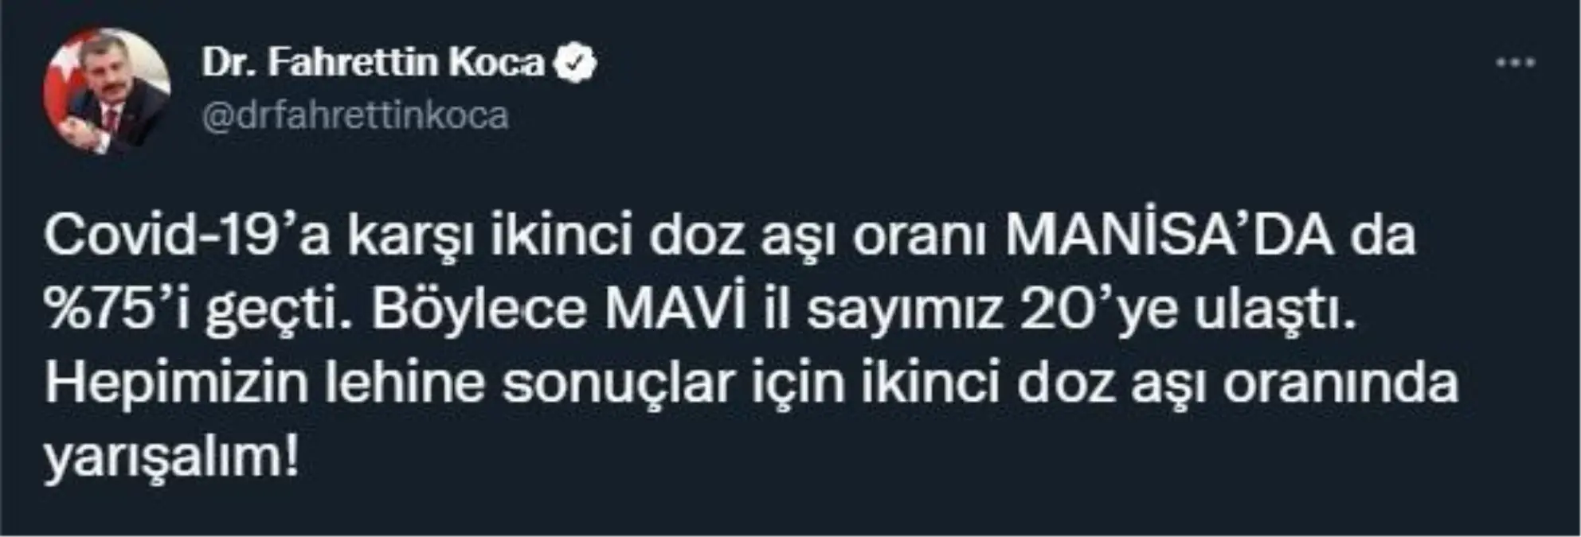1581x537 pixels.
Task: Open the @drfahrettinkoca handle link
Action: pyautogui.click(x=355, y=116)
